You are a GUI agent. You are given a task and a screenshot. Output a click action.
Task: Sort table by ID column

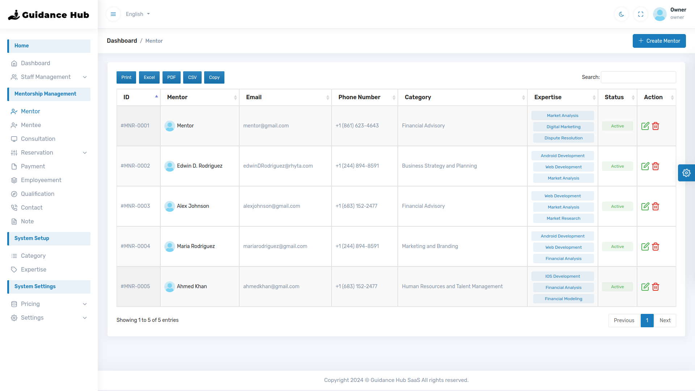(x=138, y=97)
